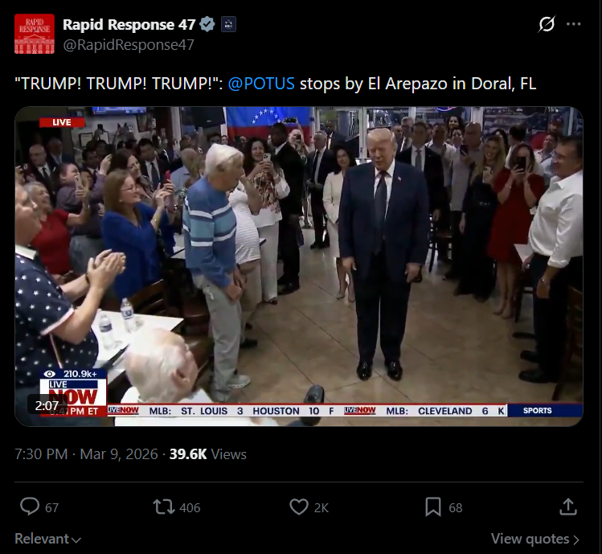Viewport: 602px width, 554px height.
Task: Like the post with the heart icon
Action: [299, 507]
